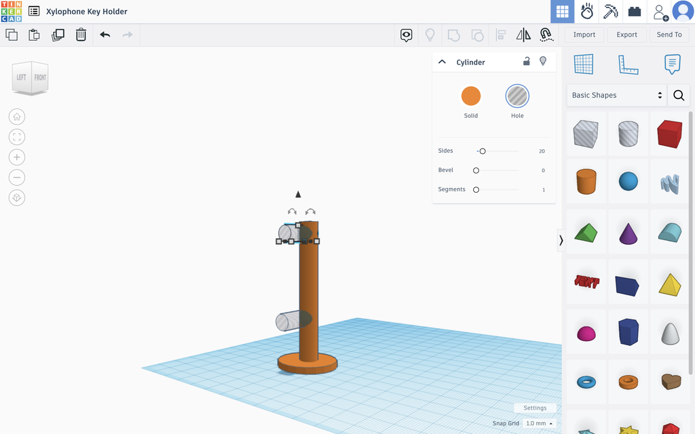Copy the selected shape
Screen dimensions: 695x434
12,35
